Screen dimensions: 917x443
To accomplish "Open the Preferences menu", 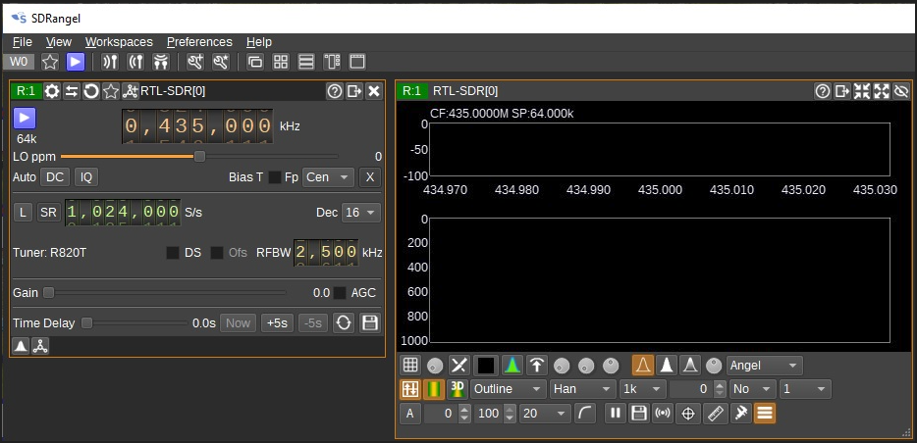I will click(199, 42).
